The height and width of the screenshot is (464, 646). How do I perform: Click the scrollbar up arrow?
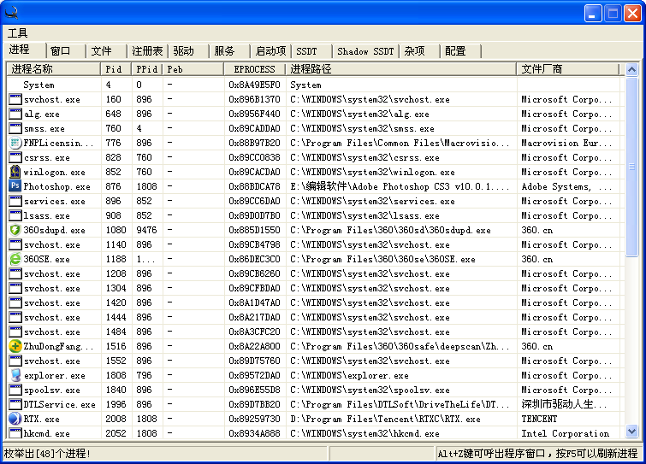631,69
